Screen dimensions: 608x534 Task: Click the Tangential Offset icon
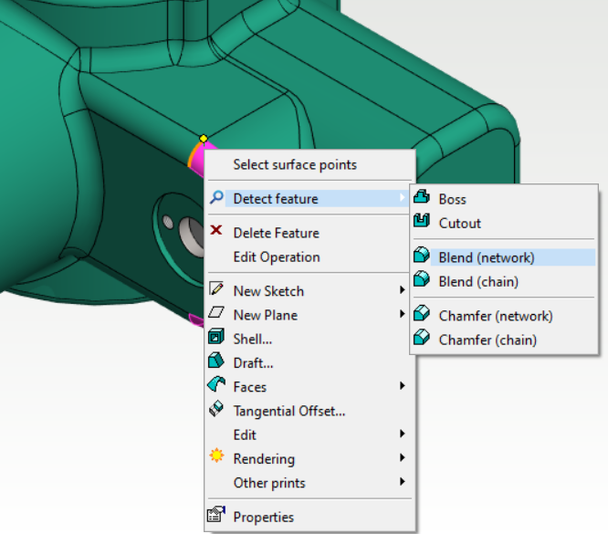point(216,410)
